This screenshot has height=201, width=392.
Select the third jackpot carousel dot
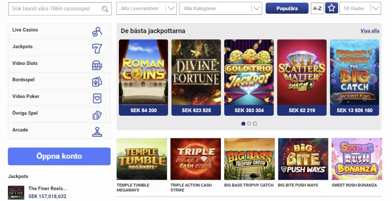coord(255,124)
